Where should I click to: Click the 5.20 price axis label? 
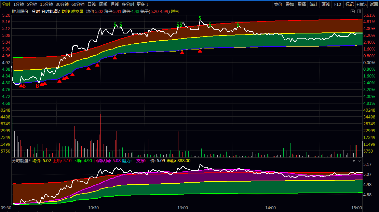6,15
